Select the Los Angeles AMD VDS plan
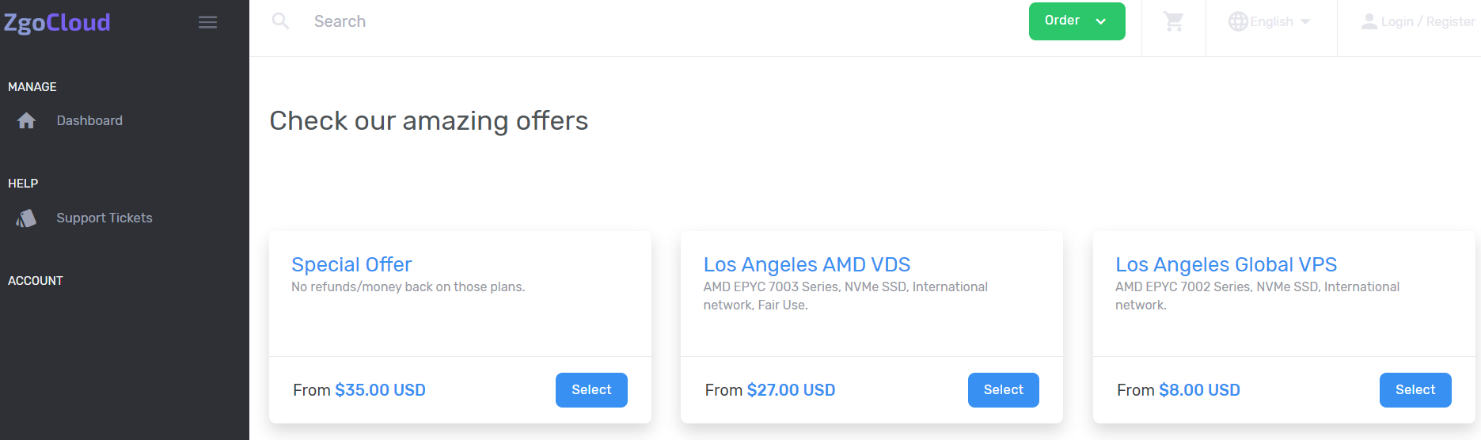 click(x=1003, y=390)
